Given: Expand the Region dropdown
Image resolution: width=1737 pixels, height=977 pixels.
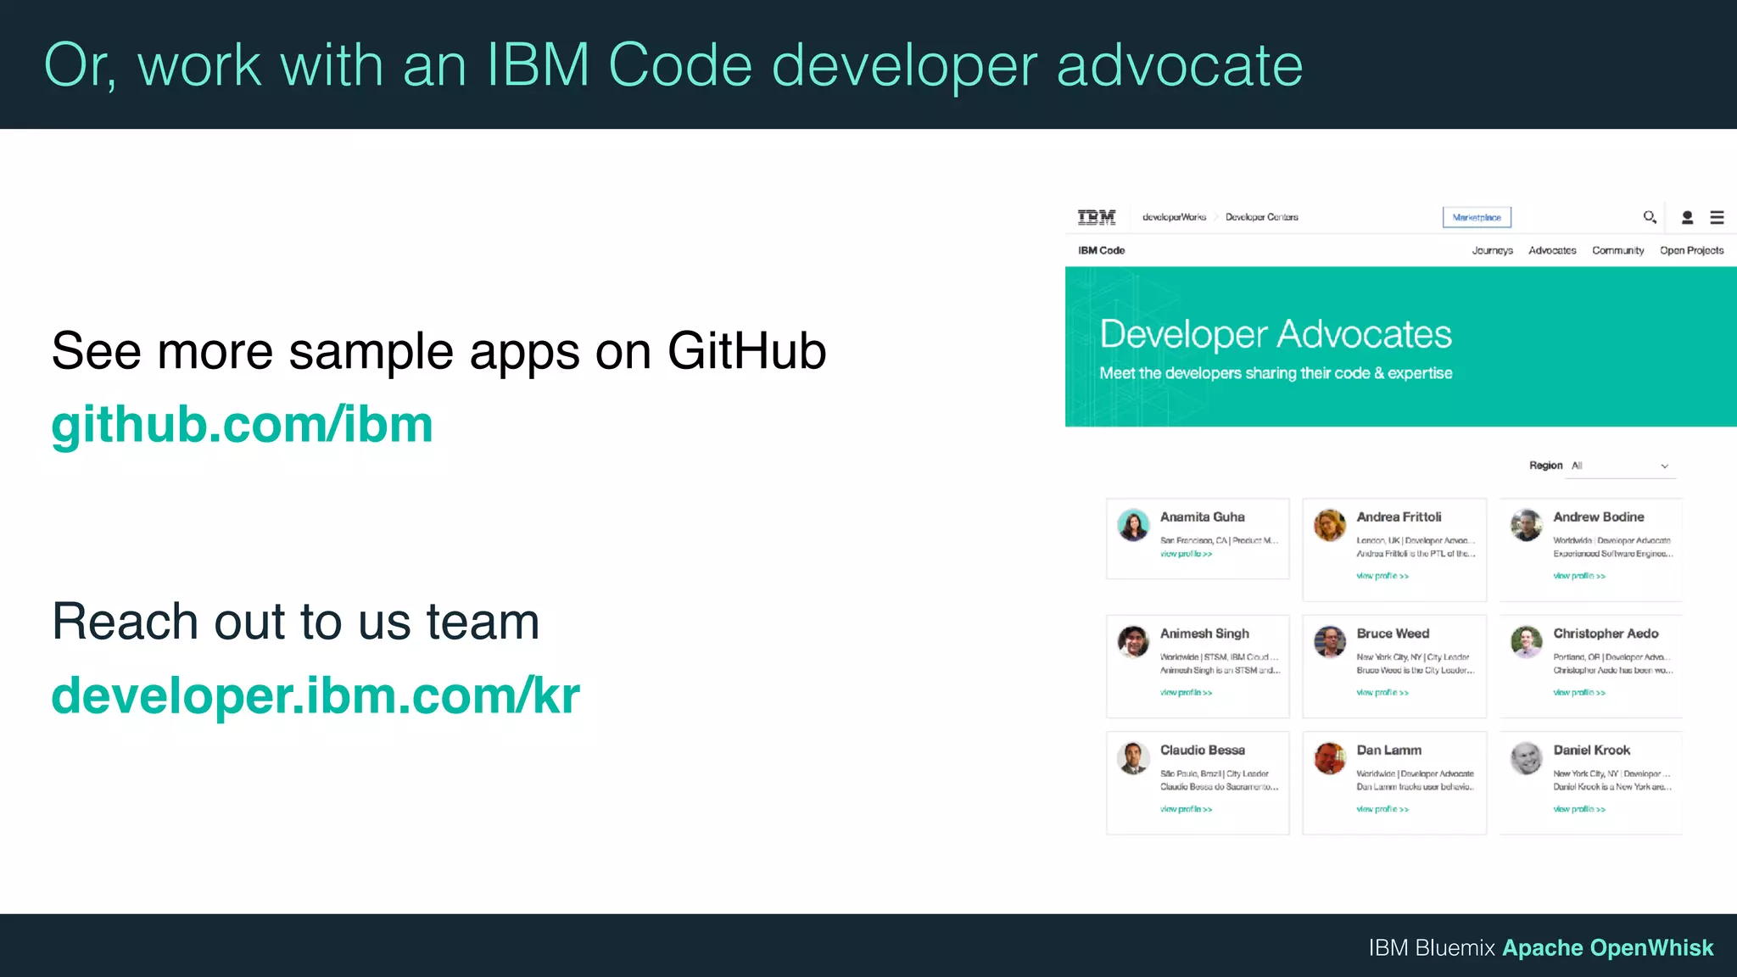Looking at the screenshot, I should pyautogui.click(x=1620, y=466).
